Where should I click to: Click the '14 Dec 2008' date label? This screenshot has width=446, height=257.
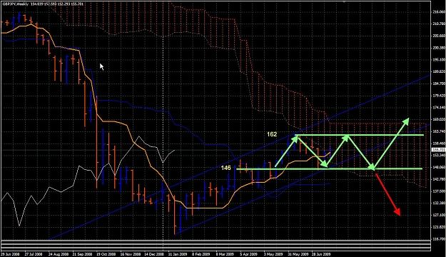154,254
